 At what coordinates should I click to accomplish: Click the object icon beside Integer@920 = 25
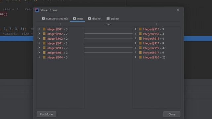(140, 57)
